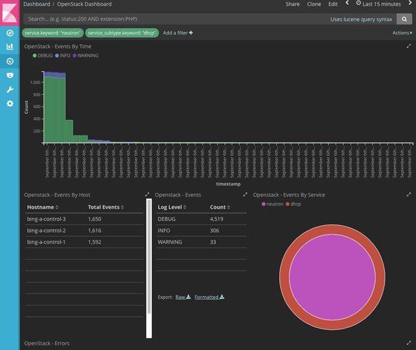Sort the table by Total Events column
Image resolution: width=416 pixels, height=350 pixels.
point(106,207)
